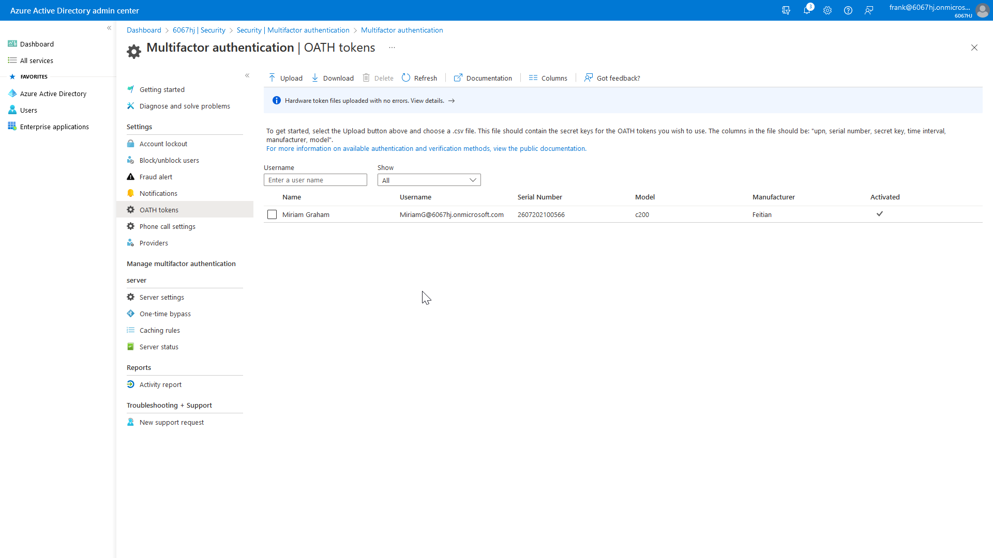Switch to Phone call settings
Screen dimensions: 993x558
click(x=167, y=226)
